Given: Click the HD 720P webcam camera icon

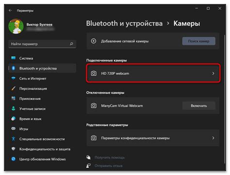Looking at the screenshot, I should point(94,73).
